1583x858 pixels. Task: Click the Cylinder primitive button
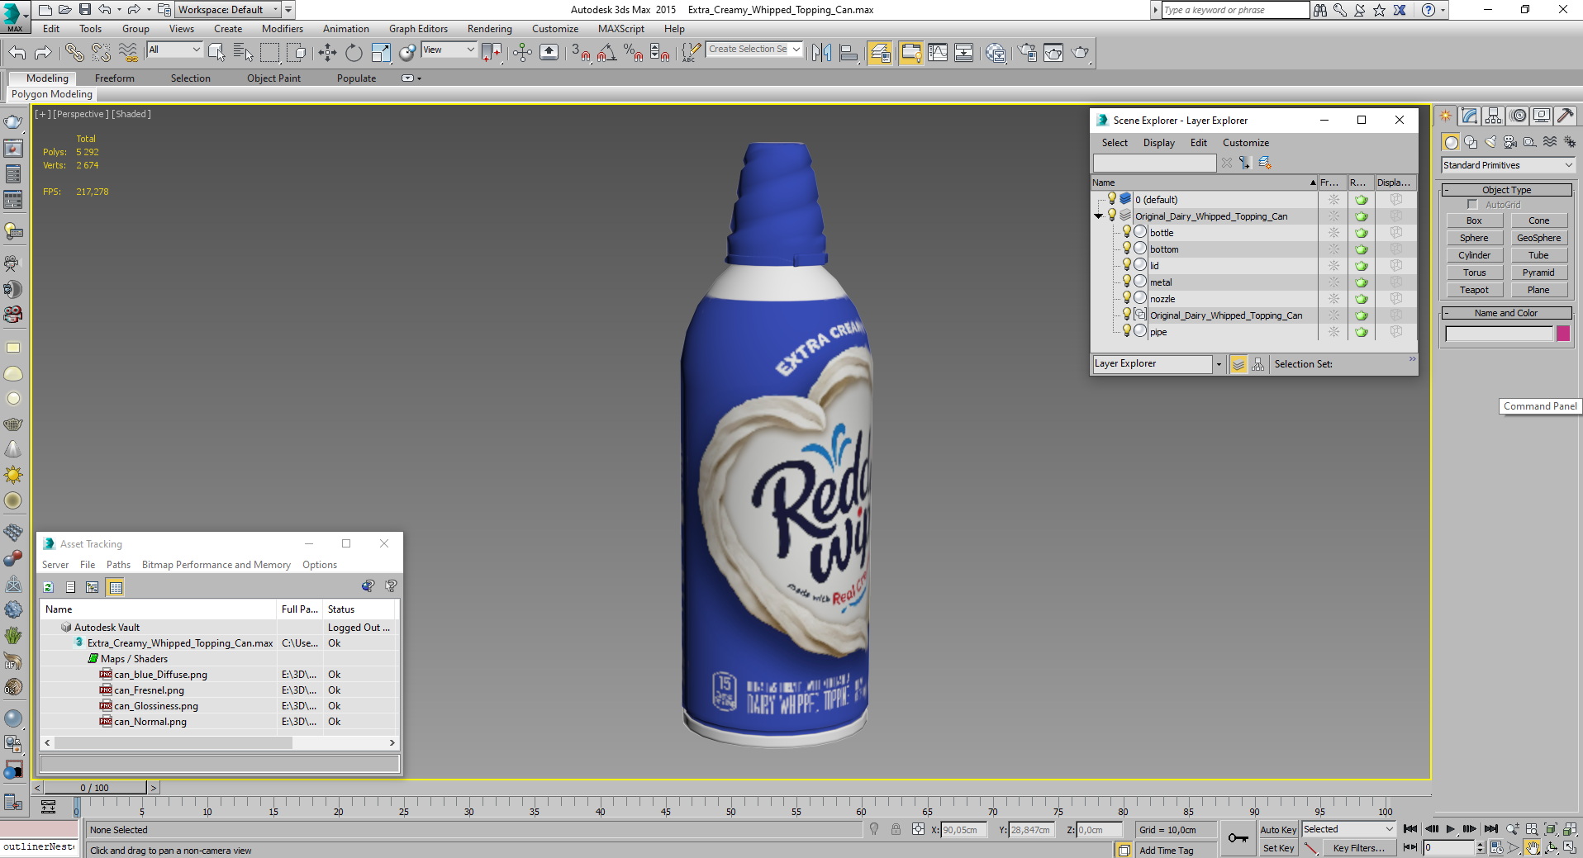coord(1474,255)
